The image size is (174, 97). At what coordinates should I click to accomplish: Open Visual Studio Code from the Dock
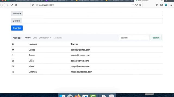tap(85, 96)
